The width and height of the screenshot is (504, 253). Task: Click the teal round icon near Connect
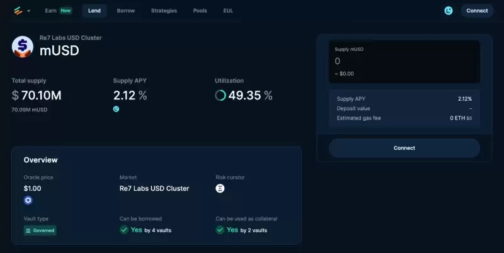(449, 11)
